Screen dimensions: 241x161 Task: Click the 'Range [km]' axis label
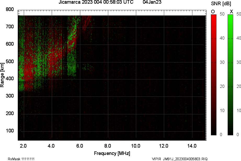[x=2, y=75]
